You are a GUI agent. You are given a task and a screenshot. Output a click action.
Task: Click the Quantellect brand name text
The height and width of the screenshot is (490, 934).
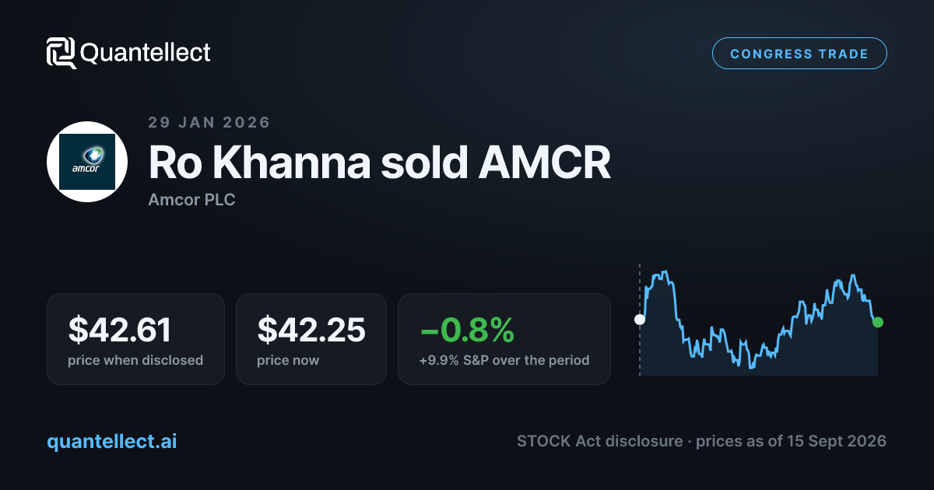146,53
